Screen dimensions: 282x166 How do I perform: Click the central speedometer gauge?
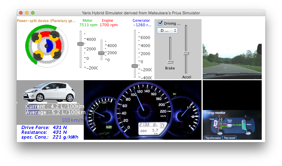144,111
